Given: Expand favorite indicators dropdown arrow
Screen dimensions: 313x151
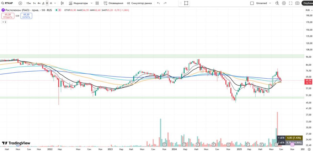Looking at the screenshot, I should 91,3.
